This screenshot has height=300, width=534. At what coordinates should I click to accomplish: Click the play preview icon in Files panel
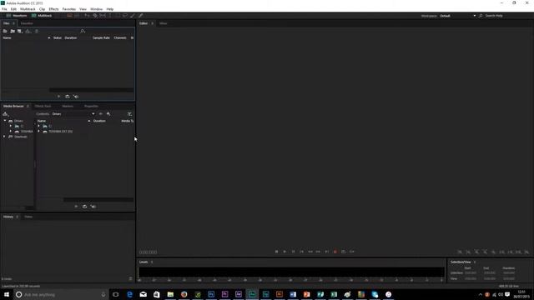(x=59, y=97)
